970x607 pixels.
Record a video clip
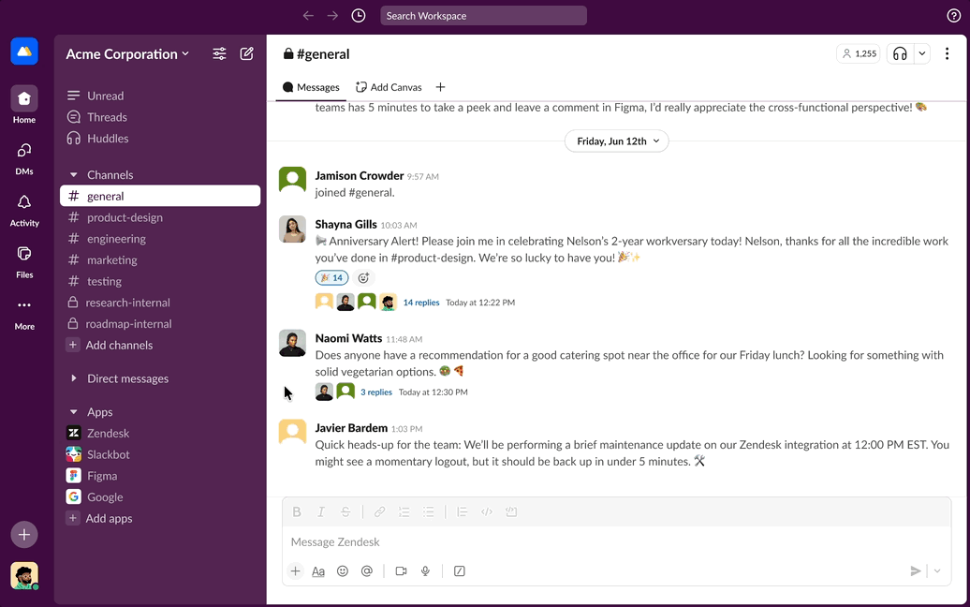click(x=401, y=571)
